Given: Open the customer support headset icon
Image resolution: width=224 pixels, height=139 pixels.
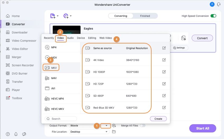Looking at the screenshot, I should click(x=218, y=4).
